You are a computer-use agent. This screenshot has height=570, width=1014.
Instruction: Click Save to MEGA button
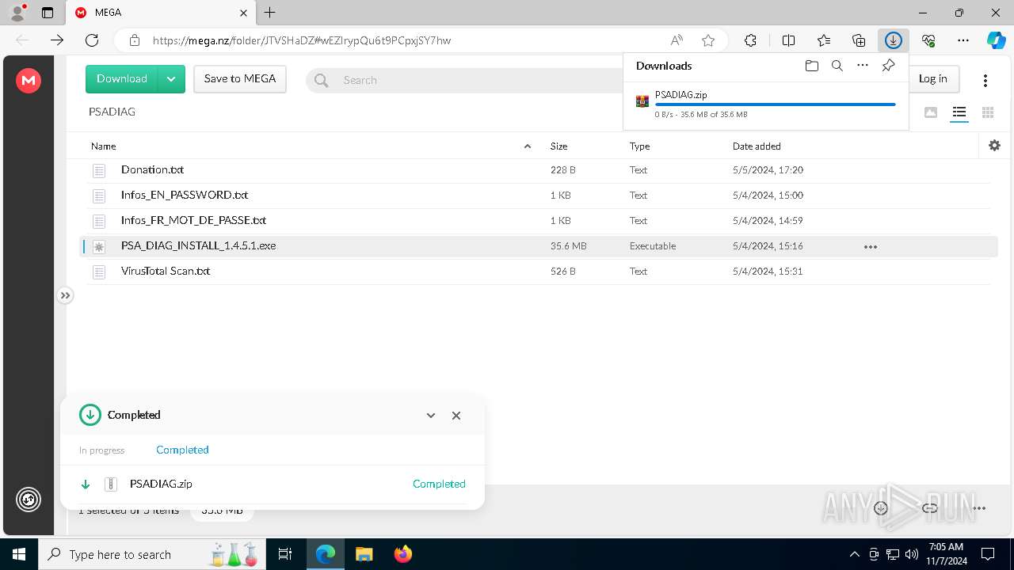point(240,79)
